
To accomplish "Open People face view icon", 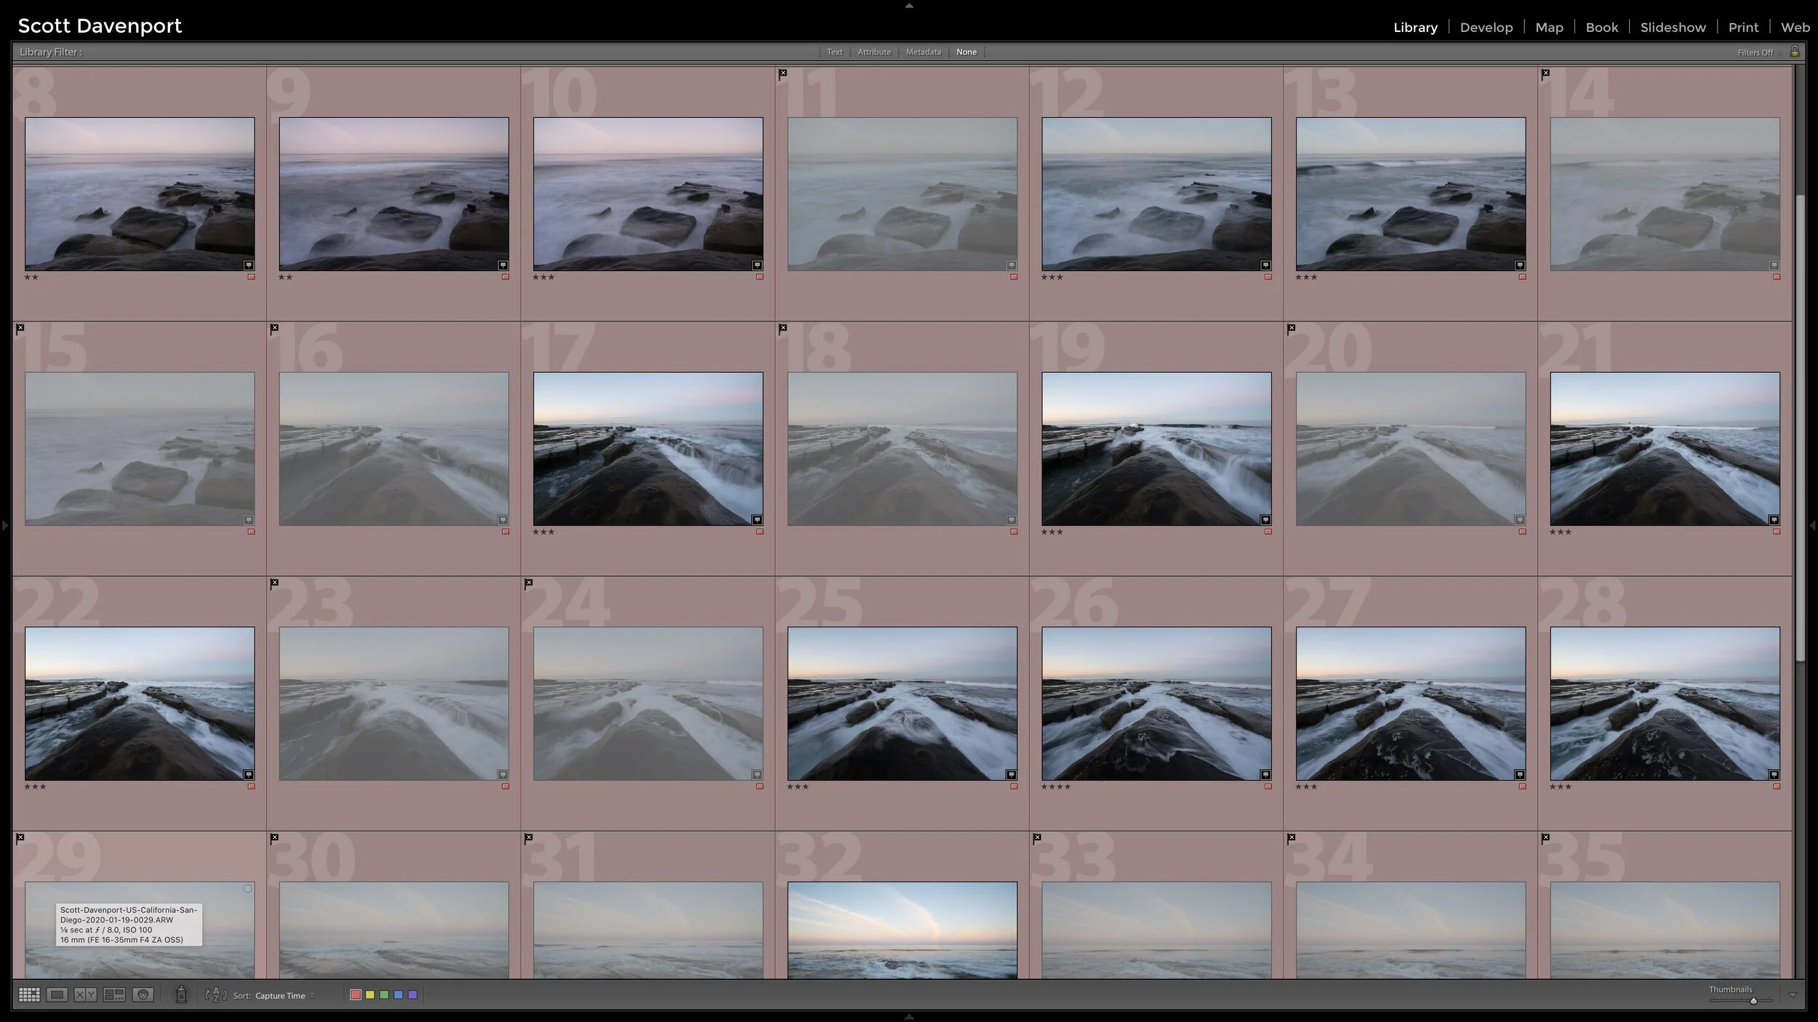I will pyautogui.click(x=143, y=995).
